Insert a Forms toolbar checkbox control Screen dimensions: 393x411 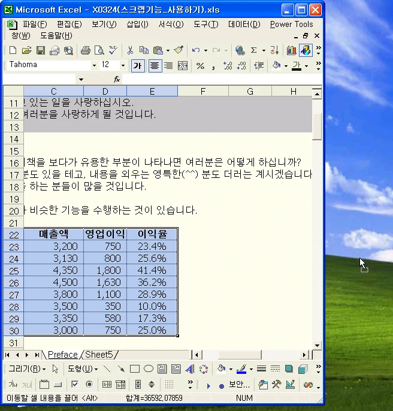(75, 385)
